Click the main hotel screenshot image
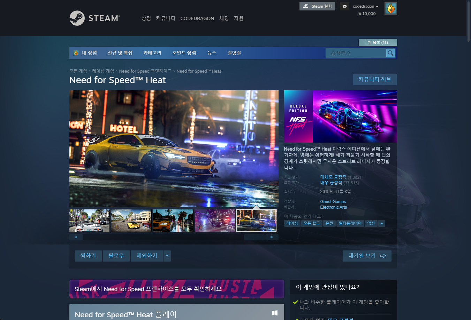The image size is (471, 320). (174, 149)
